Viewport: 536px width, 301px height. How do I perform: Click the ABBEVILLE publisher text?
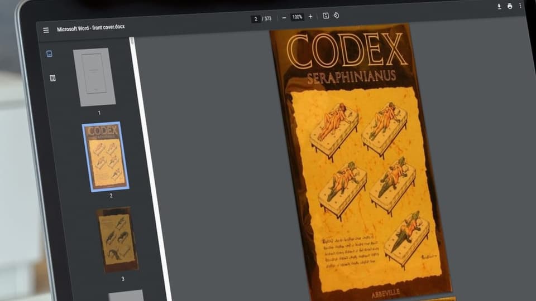[386, 294]
